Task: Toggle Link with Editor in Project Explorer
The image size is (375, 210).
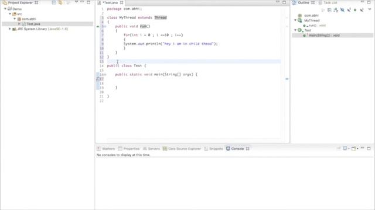Action: point(60,2)
